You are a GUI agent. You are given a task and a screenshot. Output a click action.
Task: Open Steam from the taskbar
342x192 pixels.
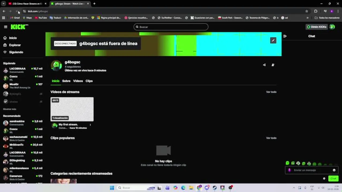[215, 188]
